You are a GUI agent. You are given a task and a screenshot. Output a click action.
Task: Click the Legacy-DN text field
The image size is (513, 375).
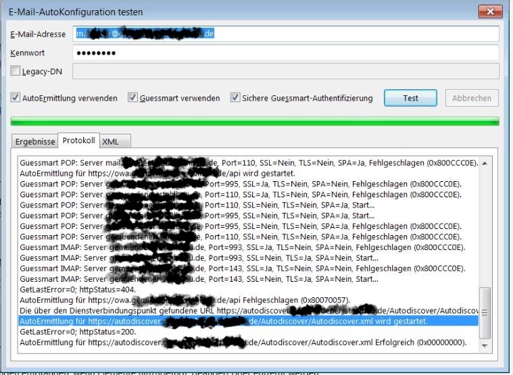286,71
